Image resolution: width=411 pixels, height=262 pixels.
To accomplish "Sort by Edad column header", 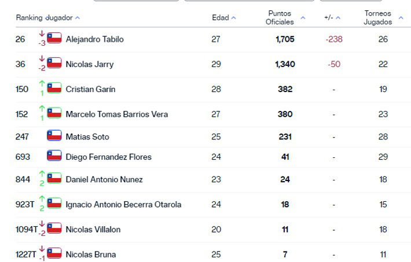I will (x=223, y=18).
